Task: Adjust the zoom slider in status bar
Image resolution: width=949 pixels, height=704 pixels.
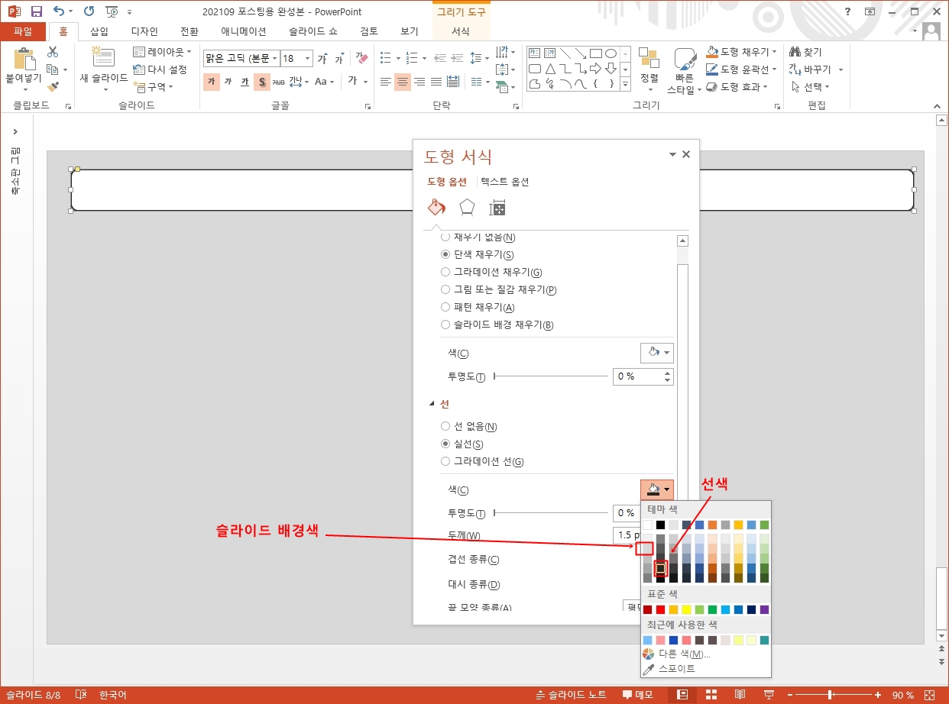Action: (831, 695)
